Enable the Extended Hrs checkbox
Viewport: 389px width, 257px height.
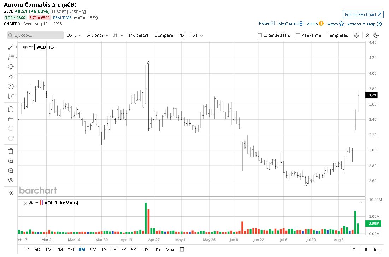pos(259,35)
